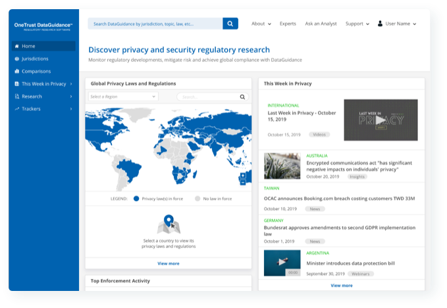Screen dimensions: 447x308
Task: Go to Home in the sidebar
Action: pos(43,46)
